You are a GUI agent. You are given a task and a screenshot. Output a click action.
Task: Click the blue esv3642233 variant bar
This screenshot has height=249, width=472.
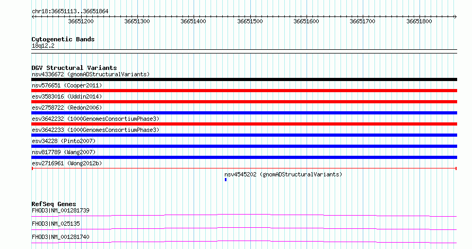point(244,135)
